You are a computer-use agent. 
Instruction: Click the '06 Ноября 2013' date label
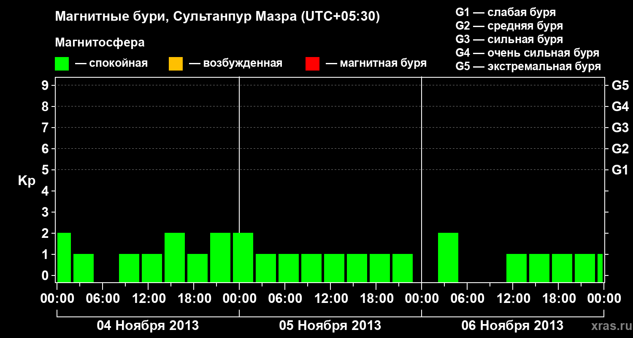coord(512,325)
